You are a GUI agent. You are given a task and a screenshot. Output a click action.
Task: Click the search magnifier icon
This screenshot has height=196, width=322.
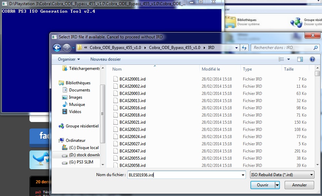pos(316,48)
